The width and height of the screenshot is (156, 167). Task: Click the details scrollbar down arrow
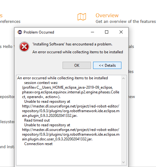pyautogui.click(x=123, y=162)
